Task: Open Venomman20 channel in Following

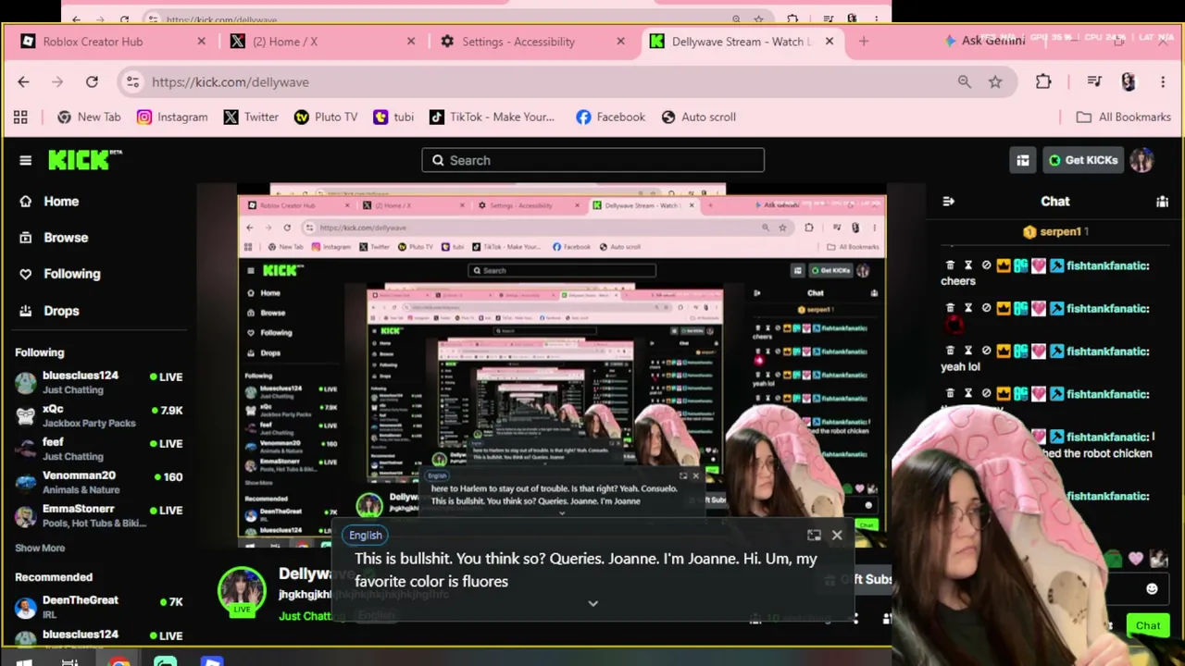Action: point(99,482)
